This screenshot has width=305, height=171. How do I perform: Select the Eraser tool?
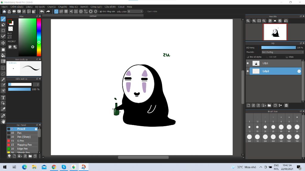pos(3,25)
